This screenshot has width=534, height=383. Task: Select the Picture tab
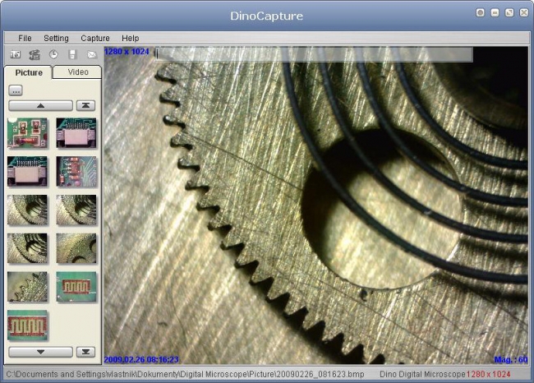[x=29, y=72]
